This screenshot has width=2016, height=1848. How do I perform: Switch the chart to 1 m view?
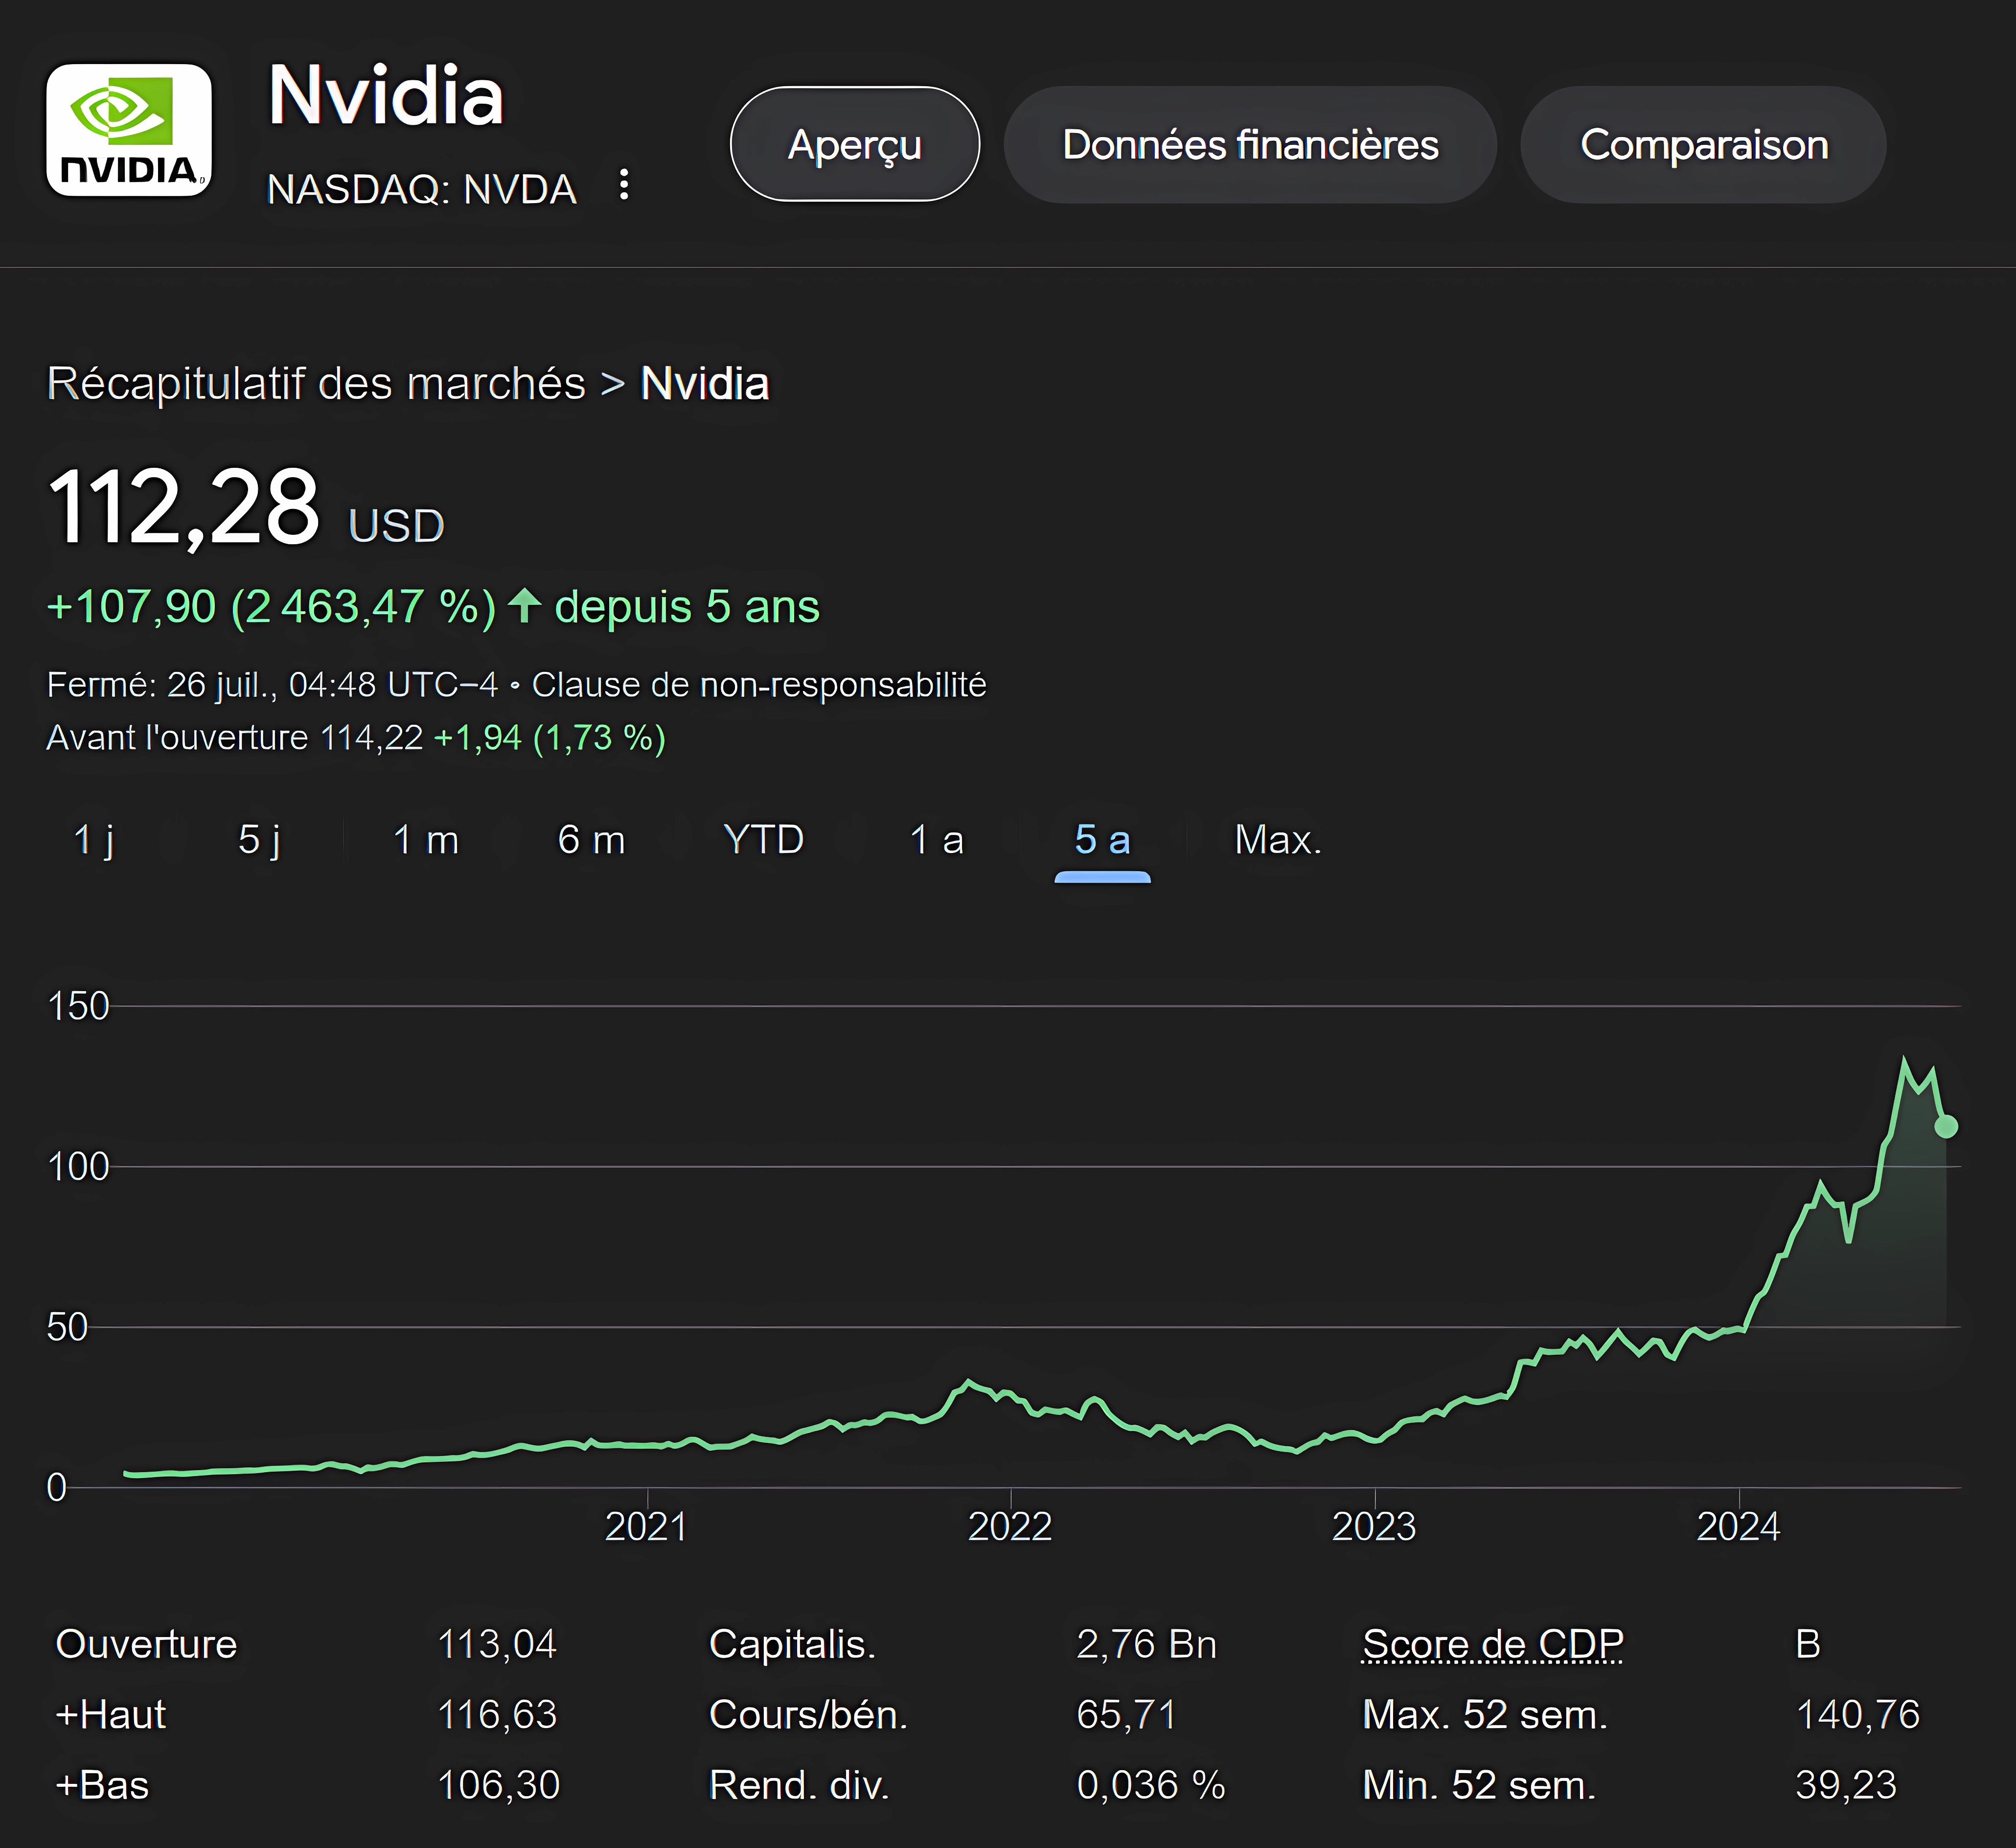pos(424,840)
